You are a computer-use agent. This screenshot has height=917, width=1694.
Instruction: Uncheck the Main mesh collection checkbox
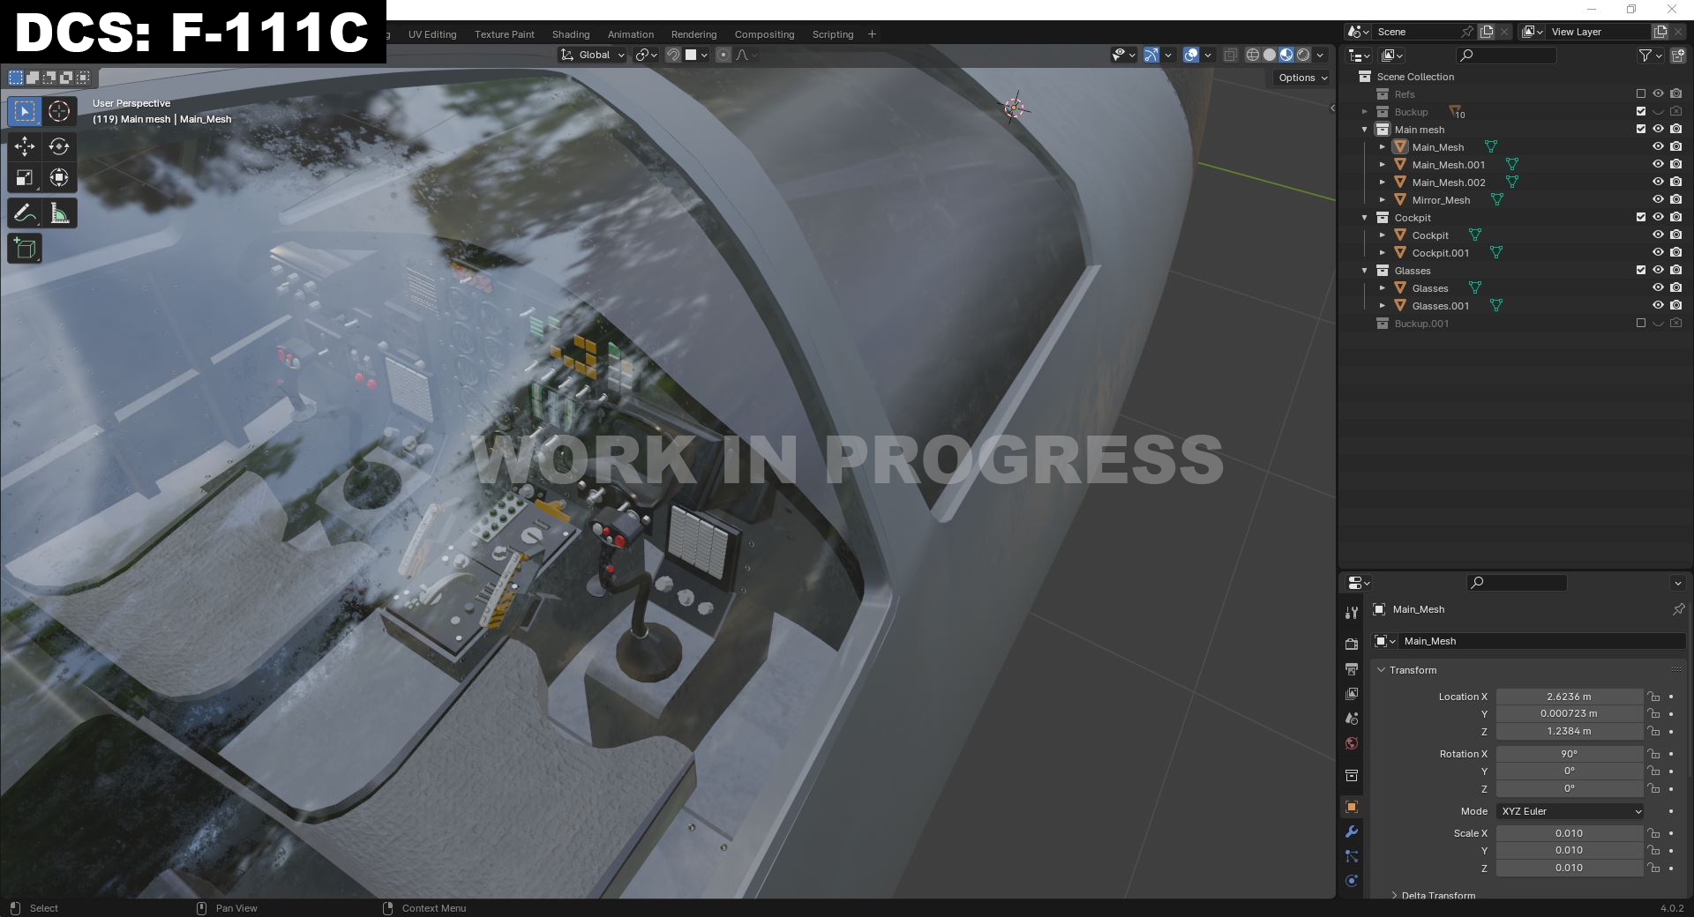point(1641,129)
